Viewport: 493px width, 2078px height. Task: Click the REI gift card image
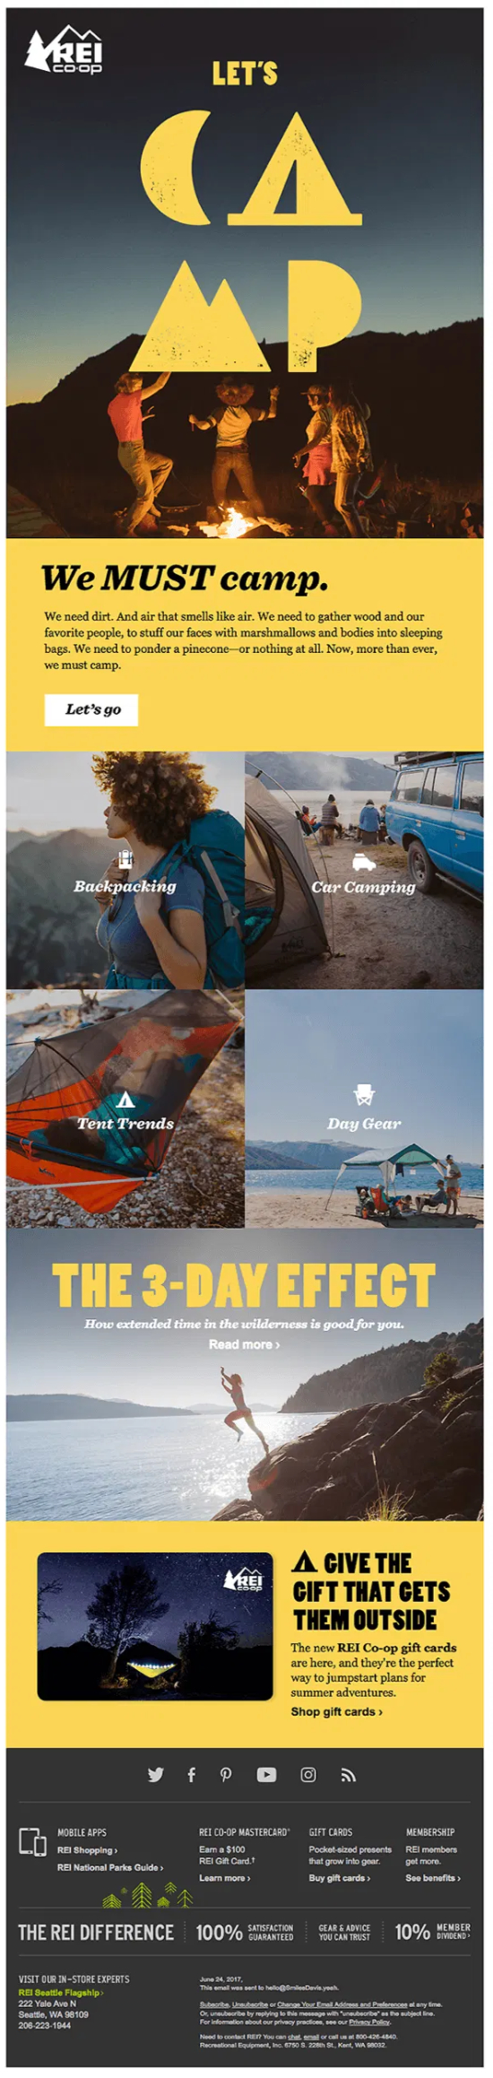click(155, 1626)
